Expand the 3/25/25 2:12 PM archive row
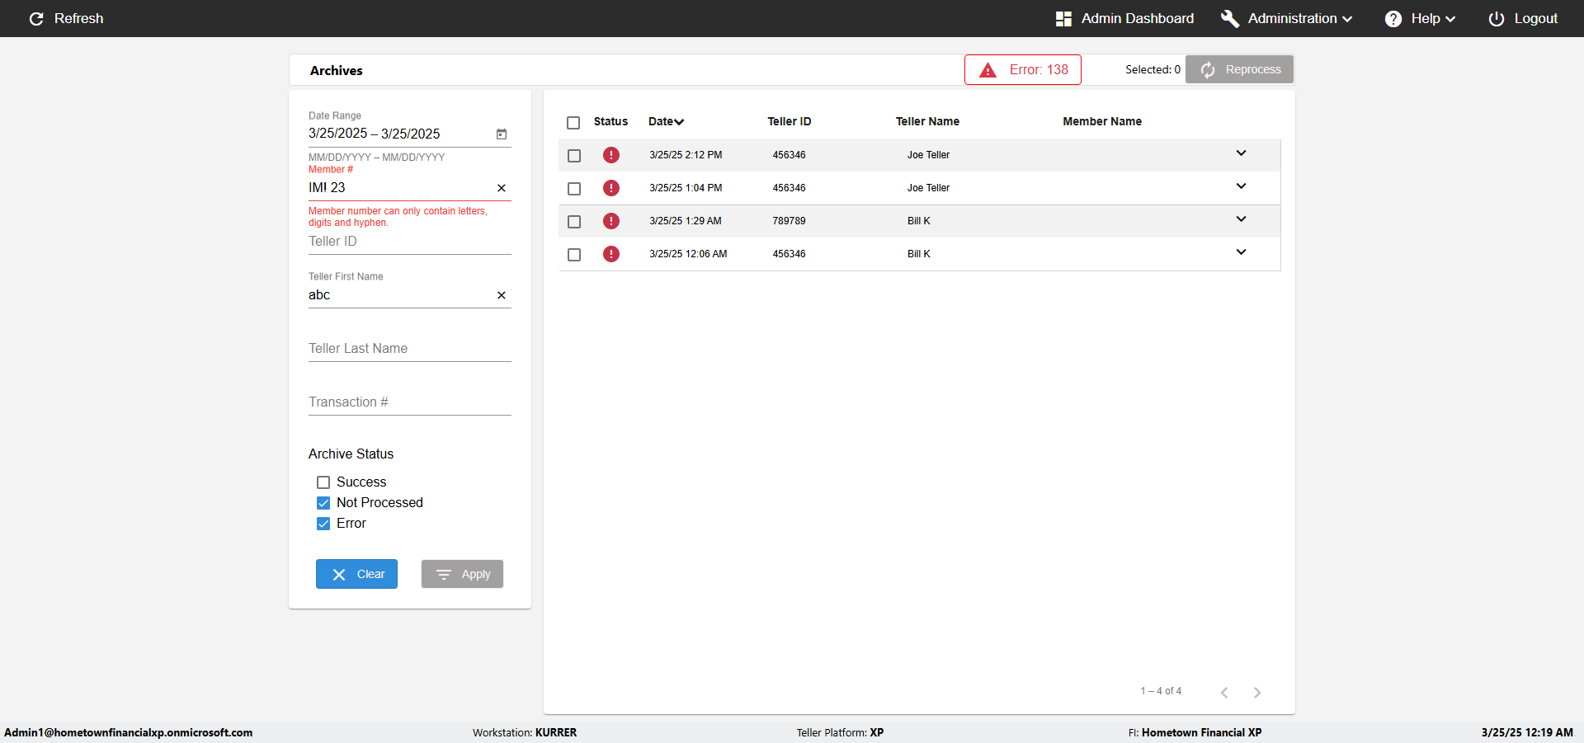Screen dimensions: 1584x743 pos(1241,153)
